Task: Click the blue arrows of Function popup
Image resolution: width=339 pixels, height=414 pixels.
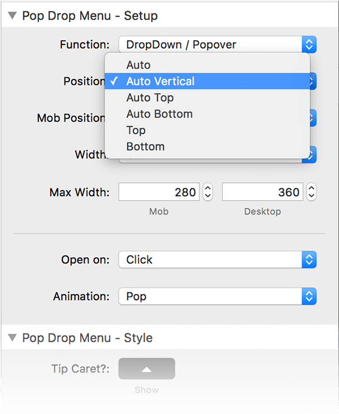Action: [309, 44]
